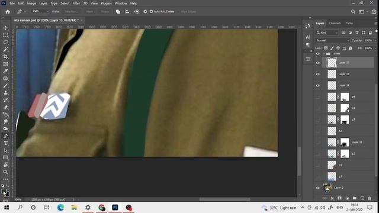Image resolution: width=379 pixels, height=213 pixels.
Task: Create a new group folder icon
Action: point(355,198)
